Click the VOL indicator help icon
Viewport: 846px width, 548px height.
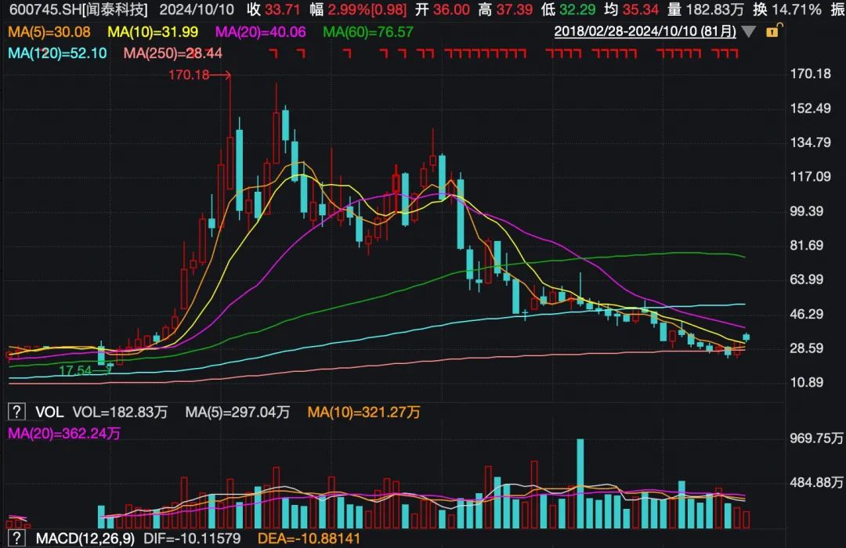point(15,411)
